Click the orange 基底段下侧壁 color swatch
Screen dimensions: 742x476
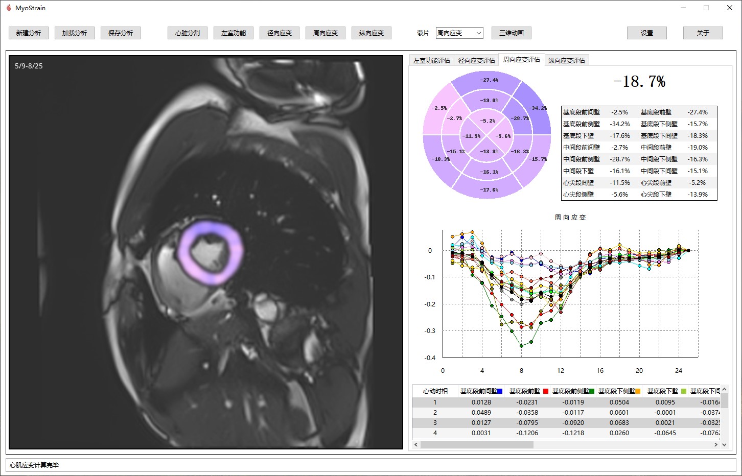(x=638, y=391)
